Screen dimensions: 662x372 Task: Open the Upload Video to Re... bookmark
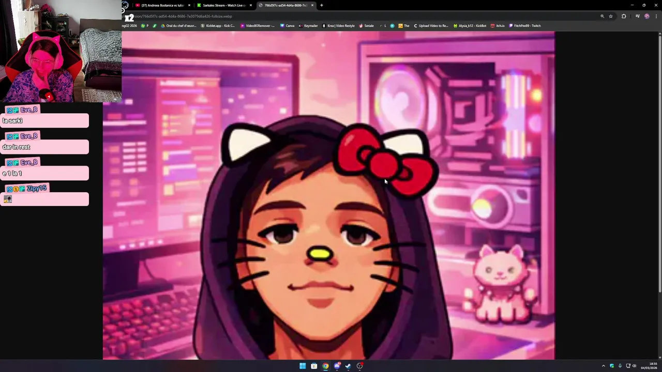pos(431,25)
